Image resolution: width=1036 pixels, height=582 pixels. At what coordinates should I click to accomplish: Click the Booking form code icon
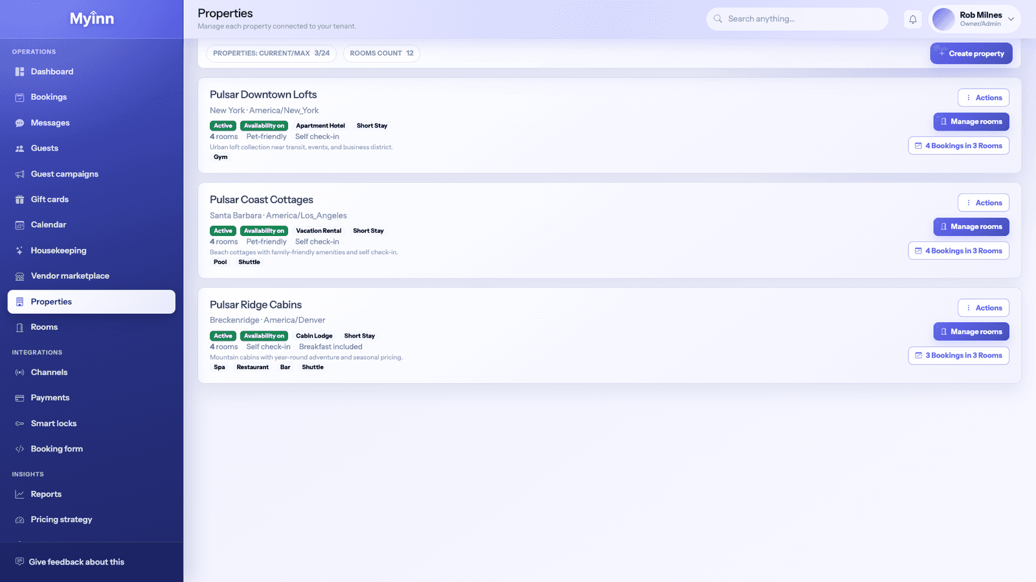pyautogui.click(x=19, y=449)
